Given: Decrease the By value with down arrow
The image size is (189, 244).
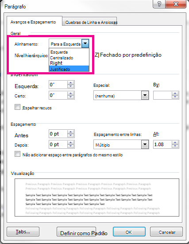Looking at the screenshot, I should pos(175,97).
